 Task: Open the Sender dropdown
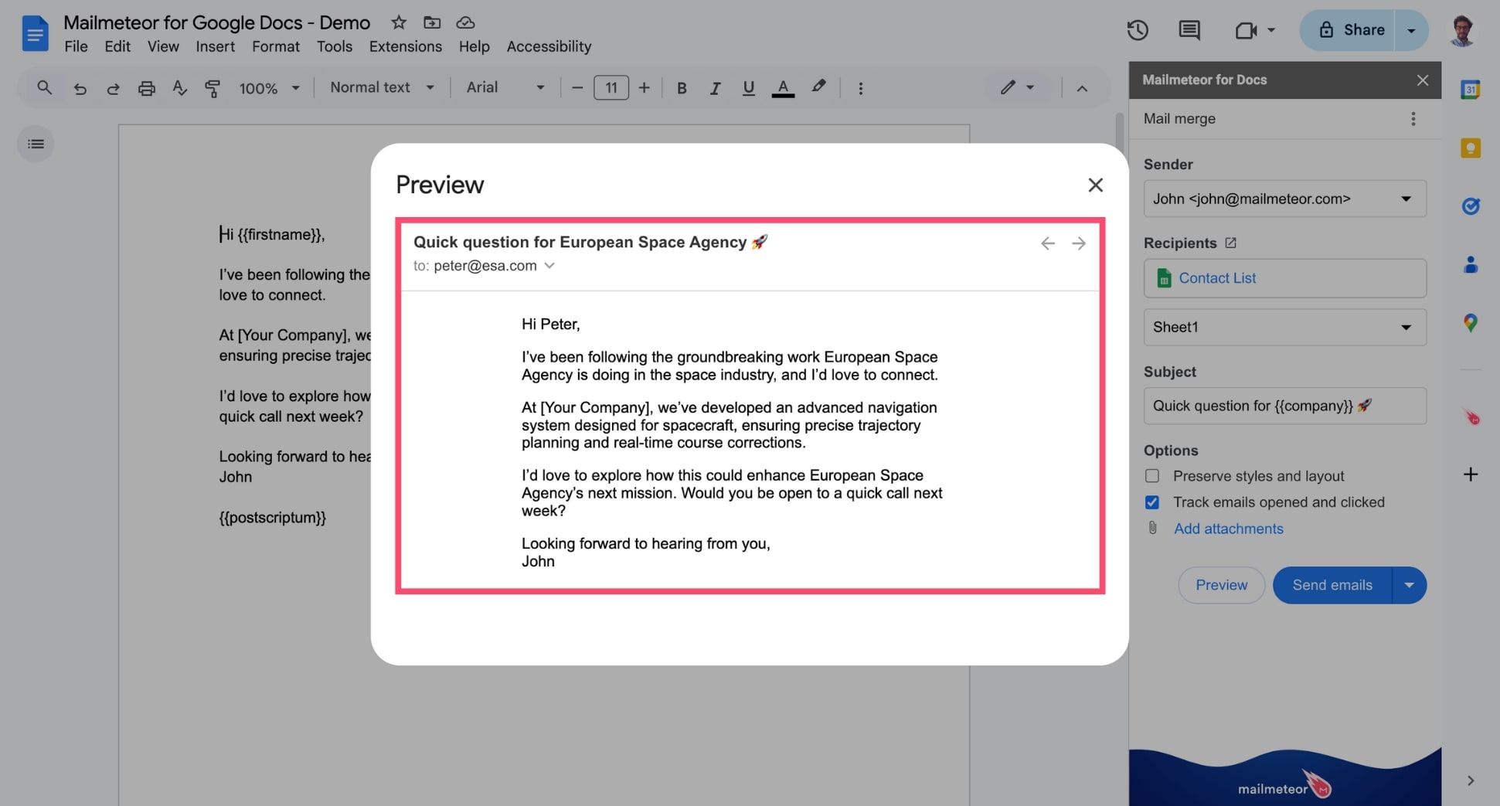[x=1284, y=199]
